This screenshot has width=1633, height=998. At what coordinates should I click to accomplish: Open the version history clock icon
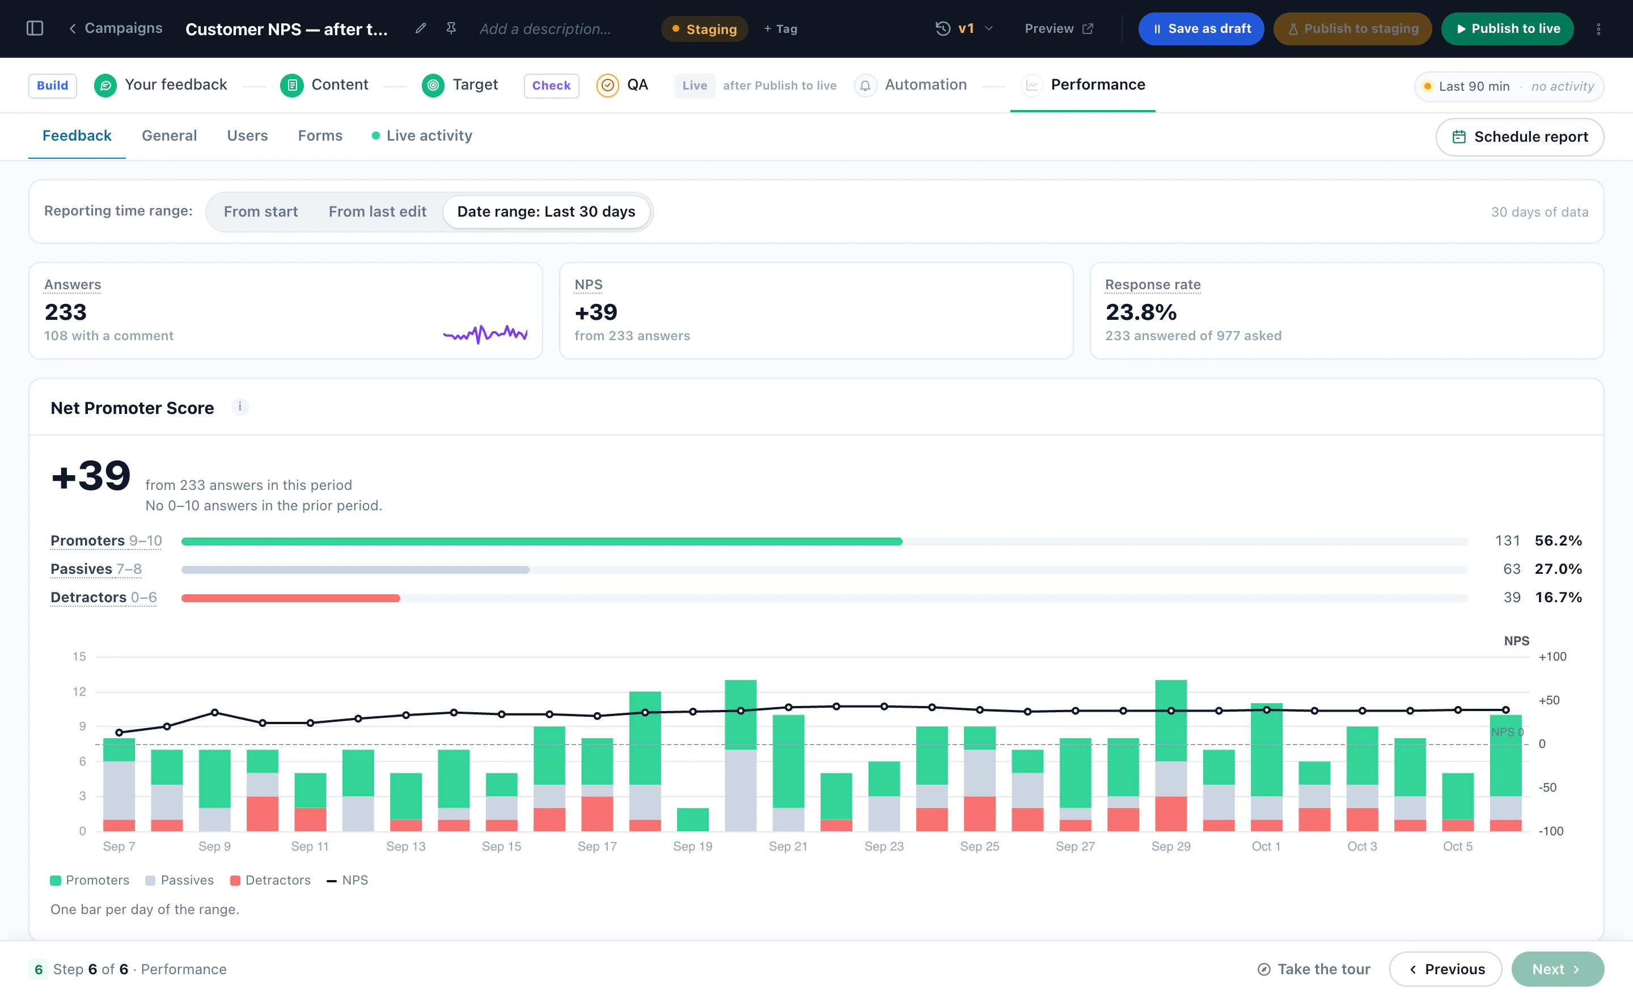tap(942, 28)
